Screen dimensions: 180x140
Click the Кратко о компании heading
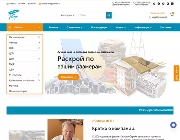(x=114, y=128)
